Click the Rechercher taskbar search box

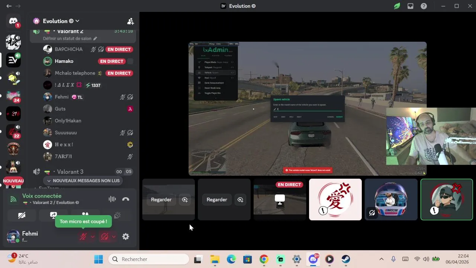pos(149,259)
